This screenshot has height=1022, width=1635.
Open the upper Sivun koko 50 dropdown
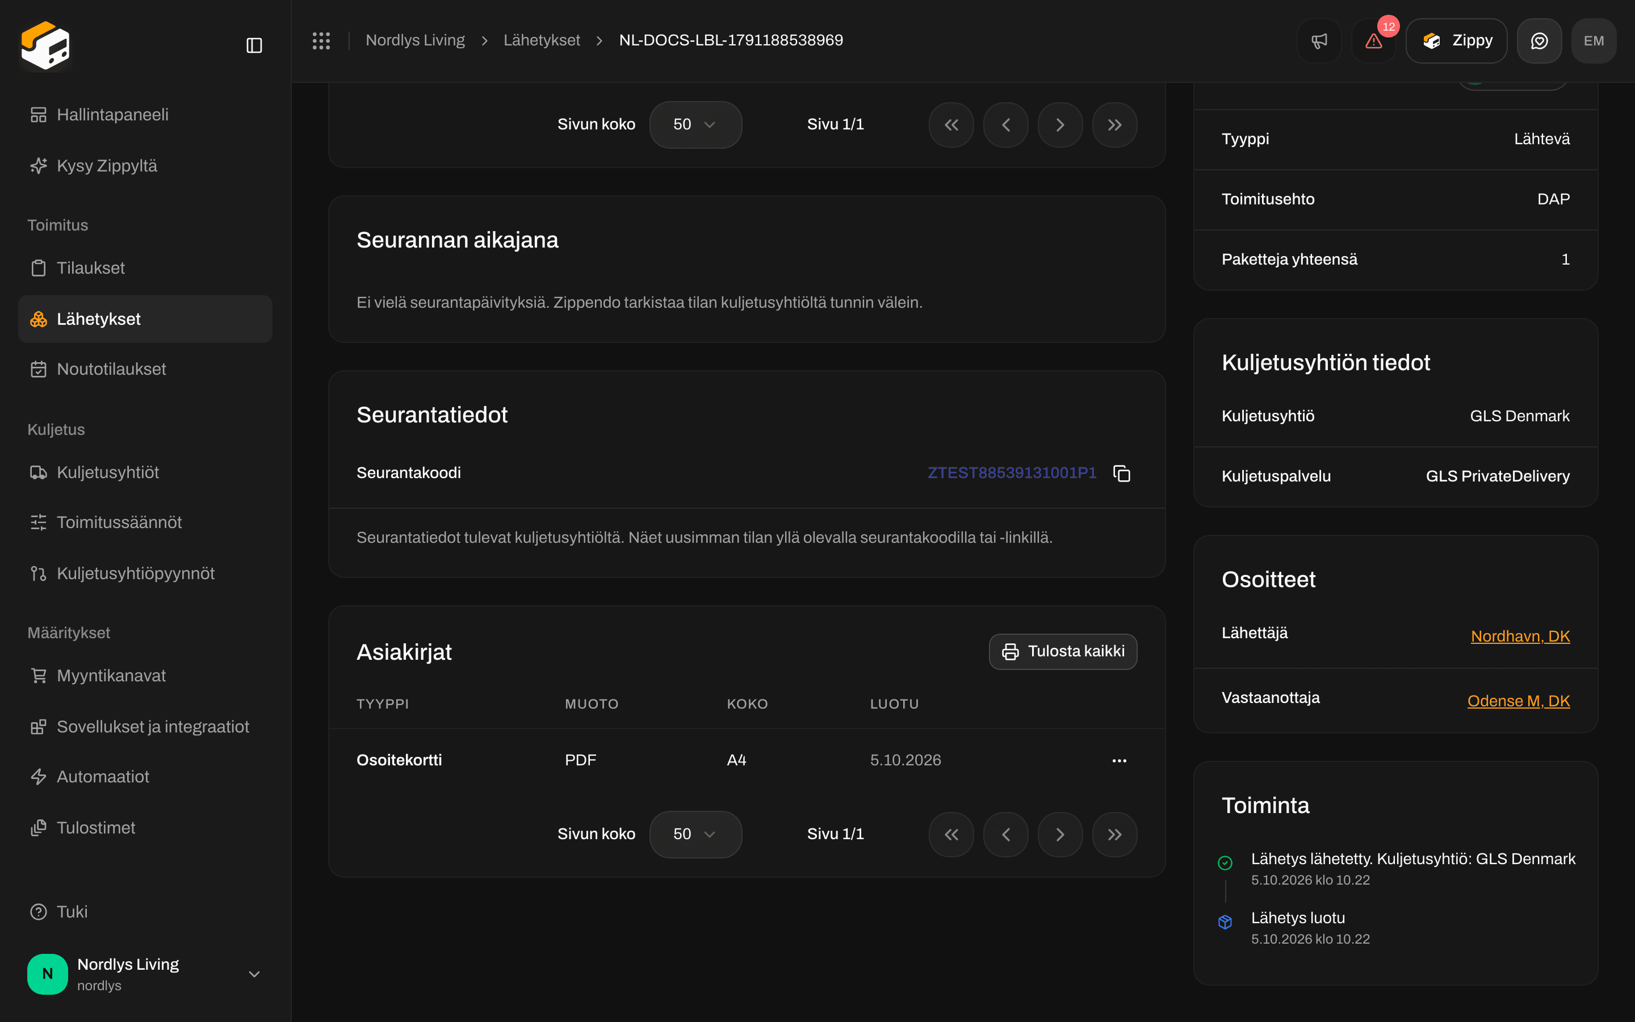pyautogui.click(x=695, y=124)
